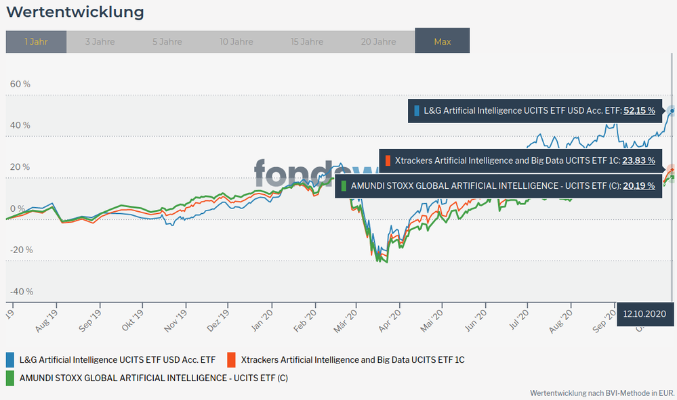Toggle L&G Artificial Intelligence ETF legend label
This screenshot has width=677, height=400.
point(117,359)
